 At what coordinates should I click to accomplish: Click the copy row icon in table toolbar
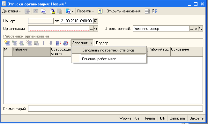point(14,43)
